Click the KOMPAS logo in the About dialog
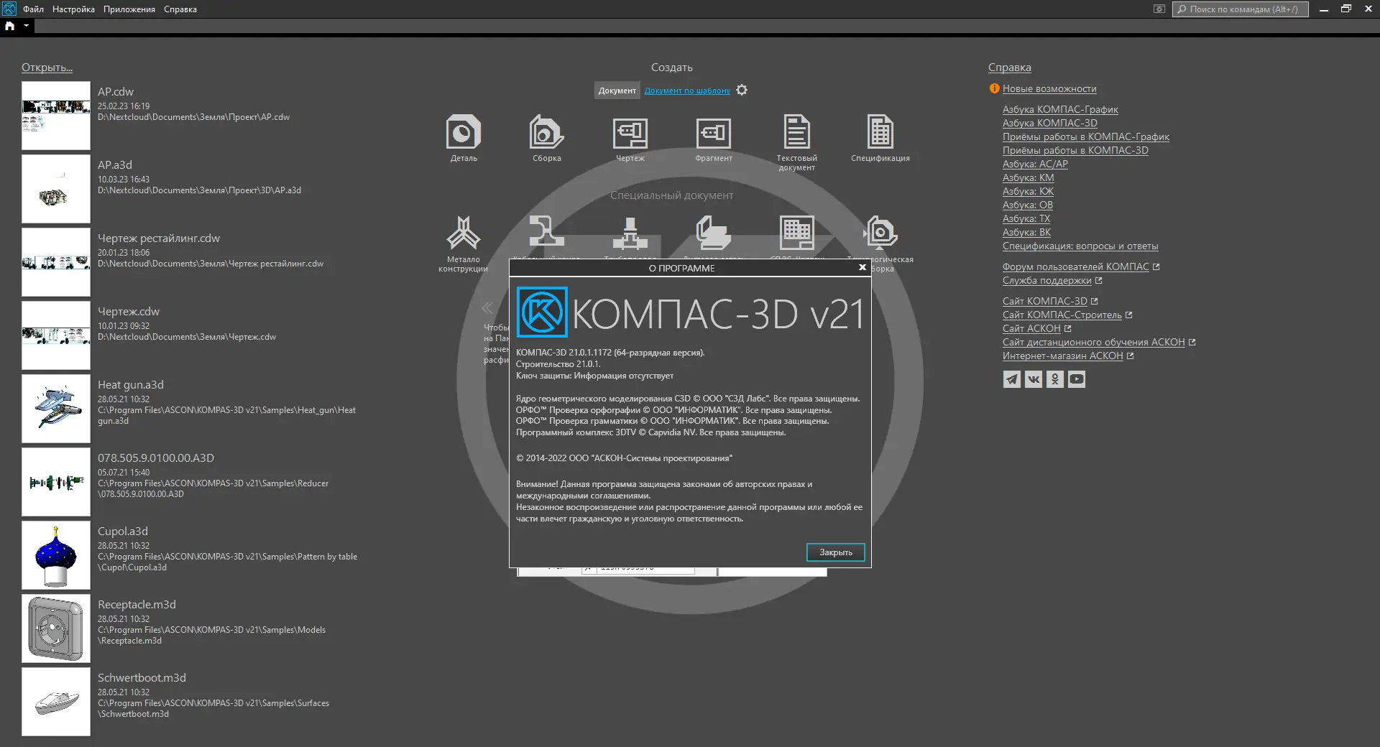1380x747 pixels. click(542, 312)
